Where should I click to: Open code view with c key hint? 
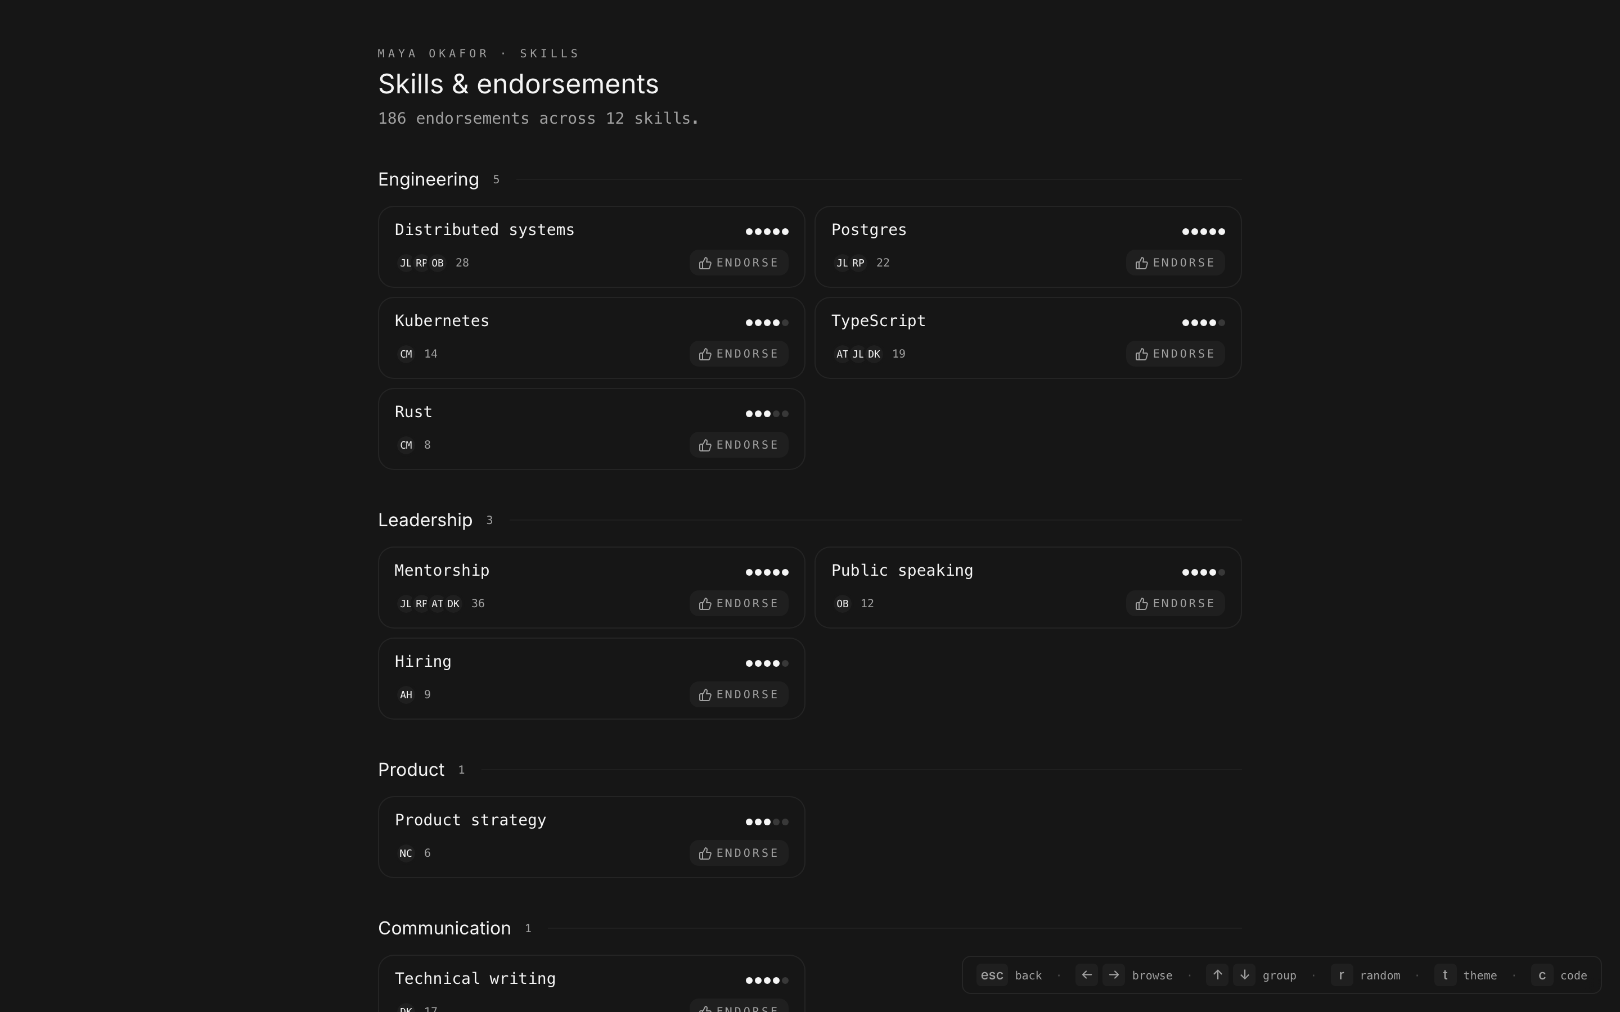(1541, 975)
